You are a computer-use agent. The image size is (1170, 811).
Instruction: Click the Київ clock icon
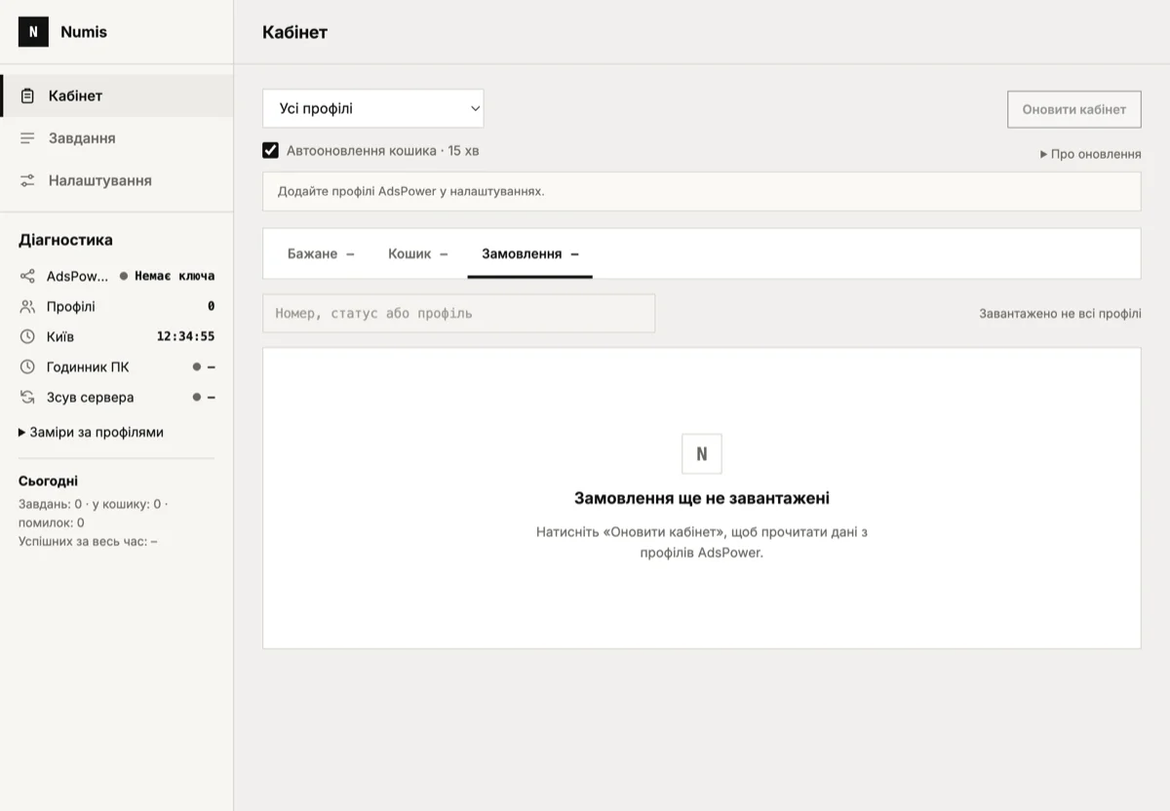(x=27, y=336)
